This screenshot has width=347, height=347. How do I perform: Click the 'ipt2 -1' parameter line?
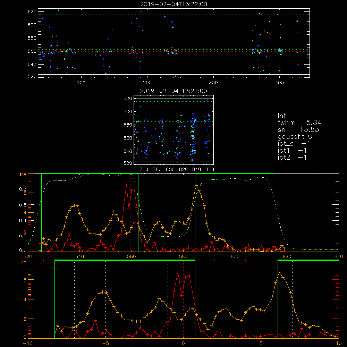[x=292, y=157]
